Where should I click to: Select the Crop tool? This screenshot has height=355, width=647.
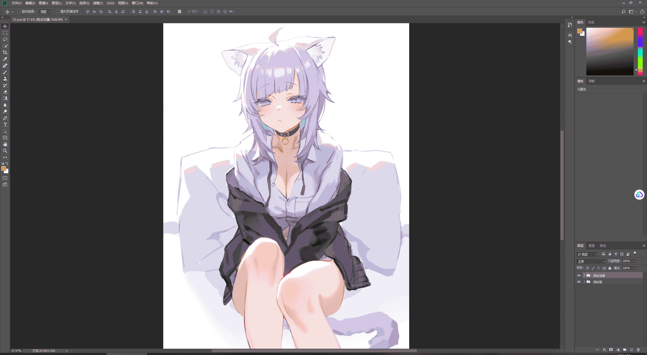click(5, 52)
